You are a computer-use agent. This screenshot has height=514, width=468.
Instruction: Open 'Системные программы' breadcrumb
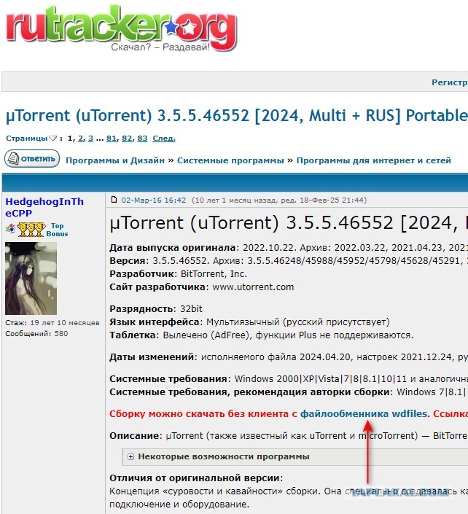point(230,160)
